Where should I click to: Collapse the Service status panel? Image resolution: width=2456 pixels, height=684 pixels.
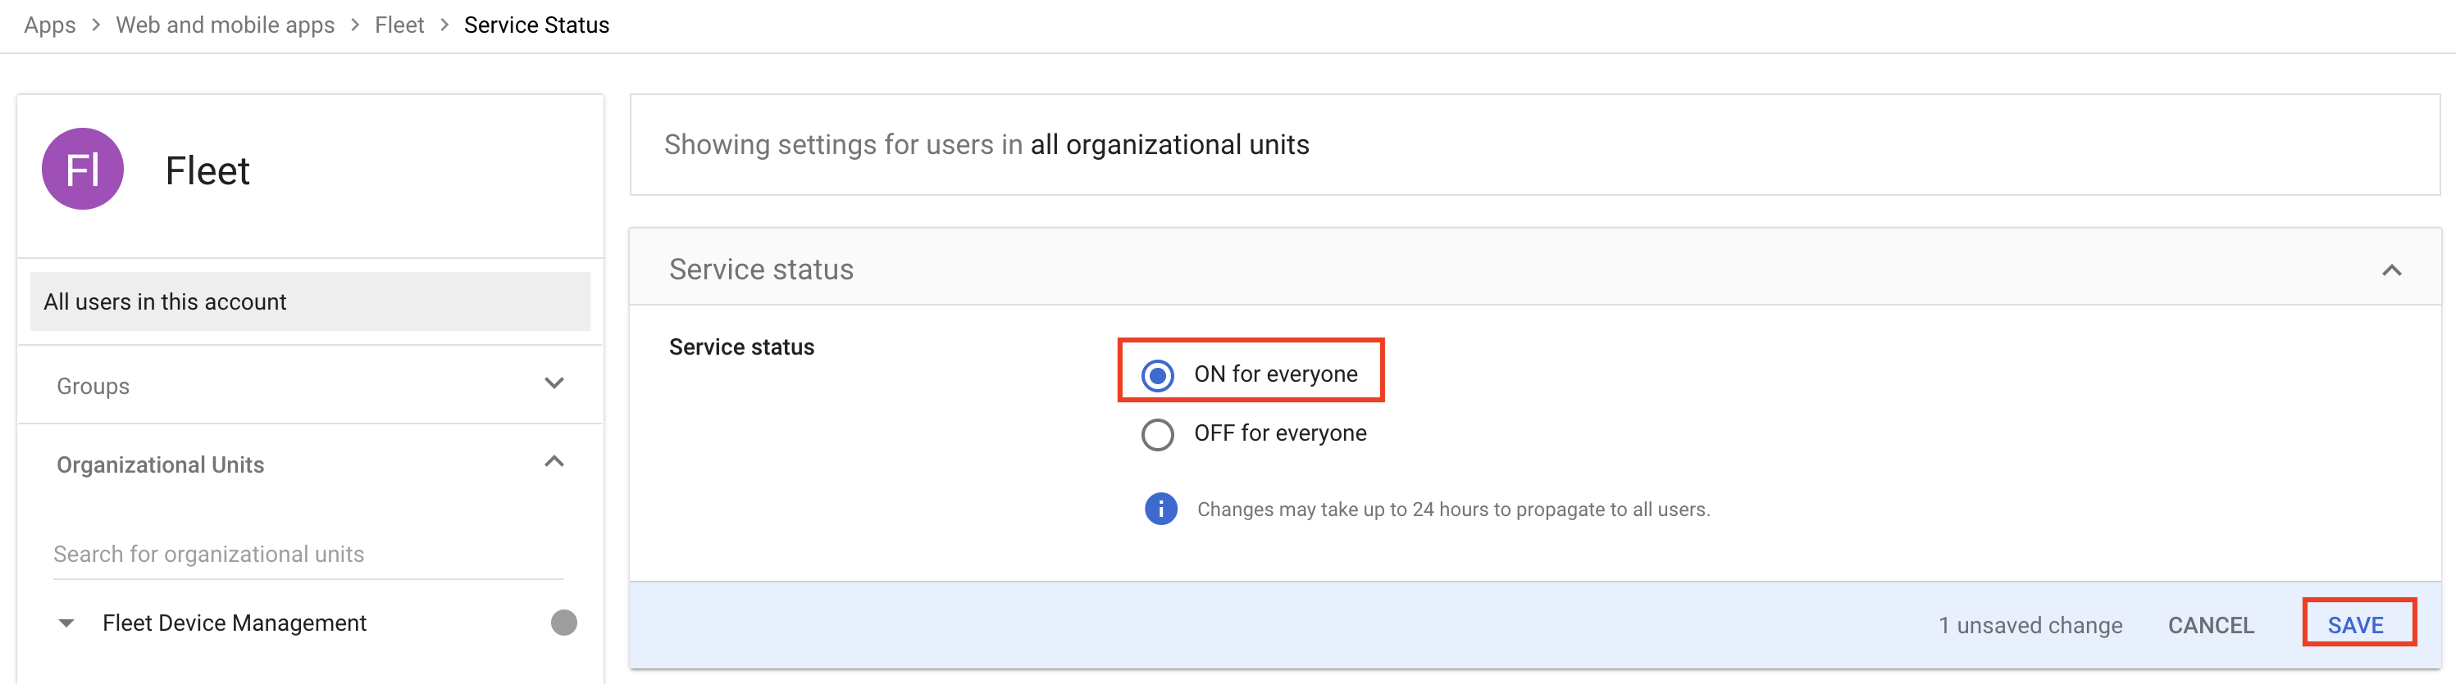(x=2393, y=270)
